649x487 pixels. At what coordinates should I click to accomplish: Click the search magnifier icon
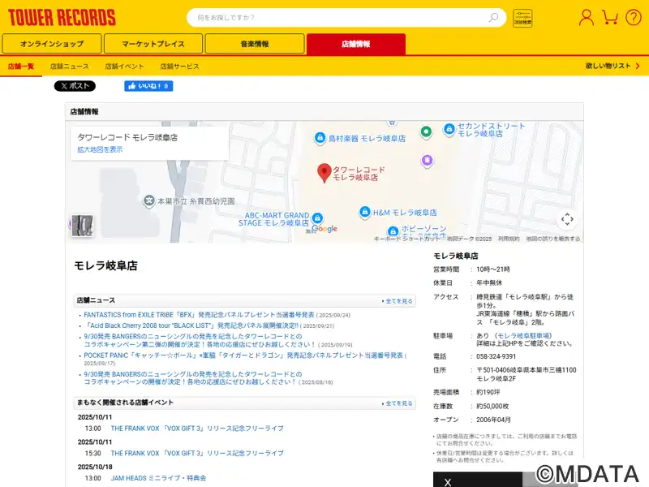click(x=493, y=17)
